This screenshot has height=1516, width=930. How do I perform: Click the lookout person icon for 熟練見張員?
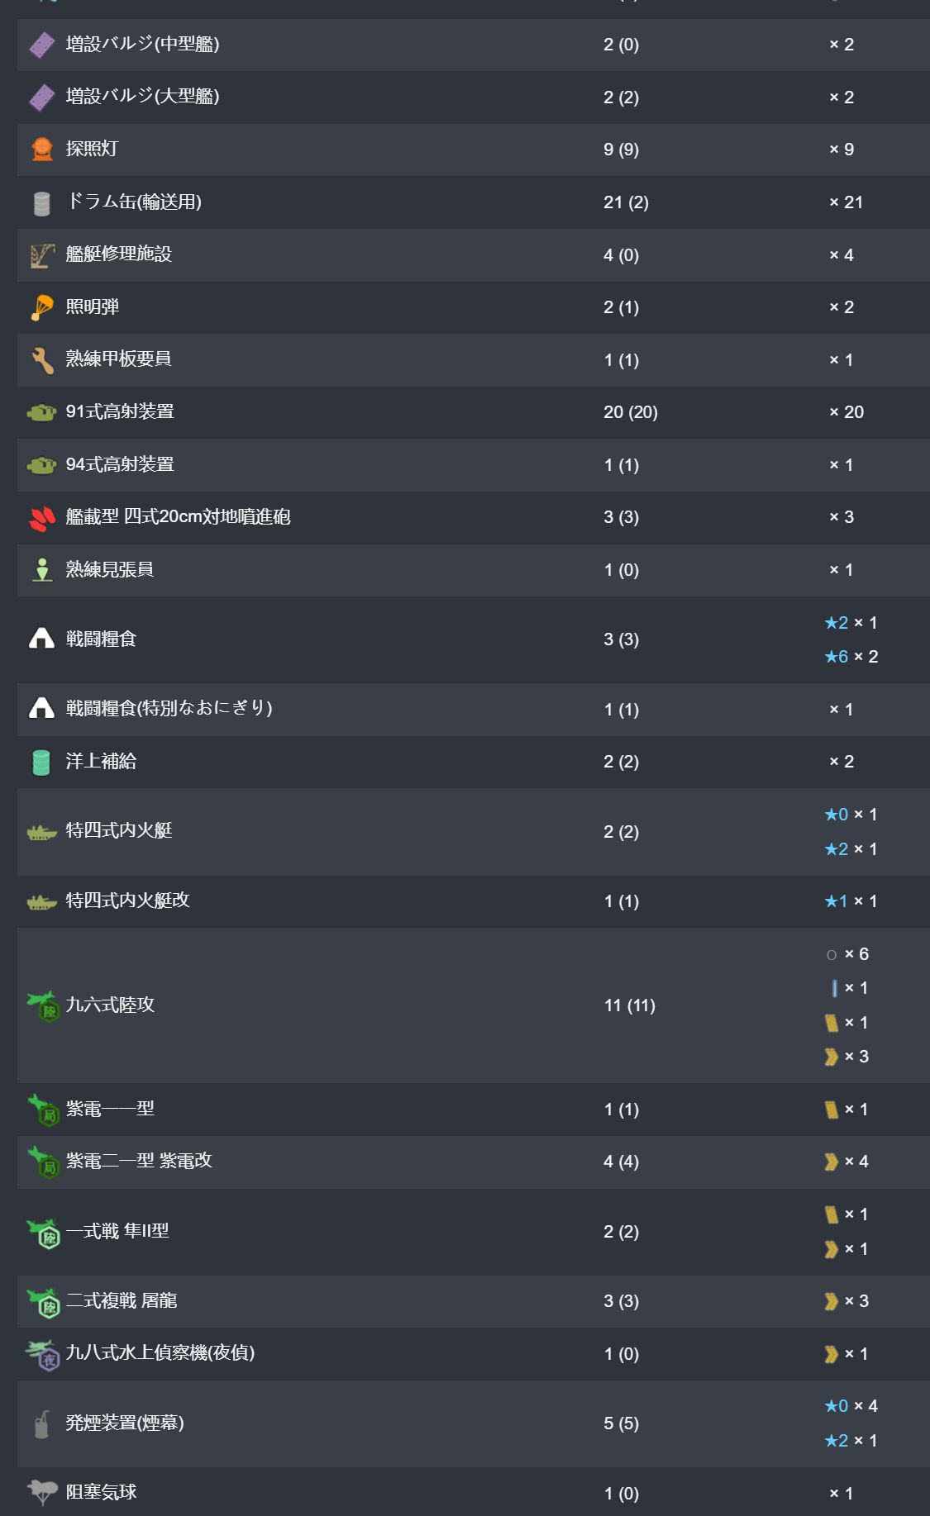point(42,570)
